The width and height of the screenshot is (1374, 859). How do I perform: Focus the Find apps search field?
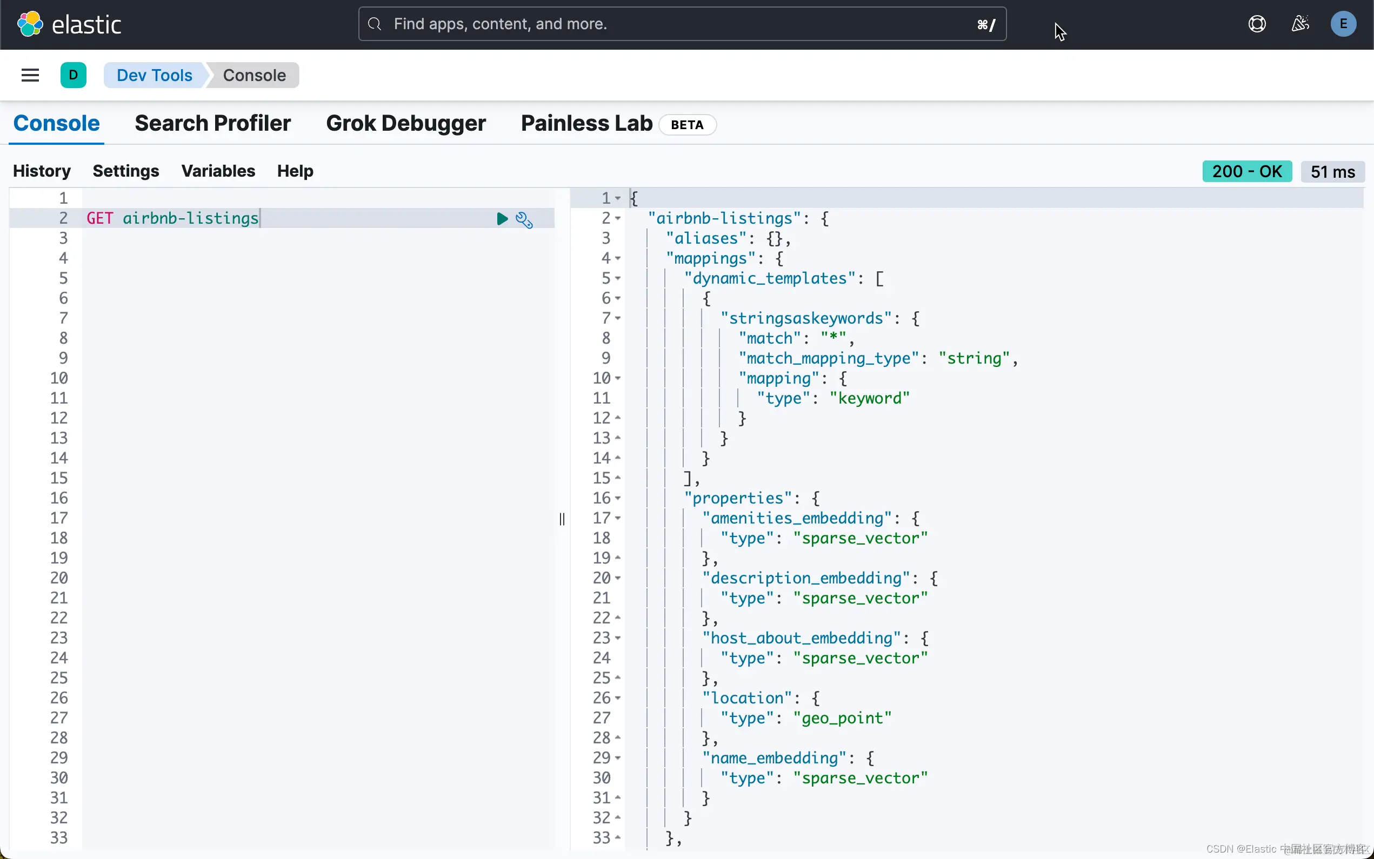[x=682, y=24]
